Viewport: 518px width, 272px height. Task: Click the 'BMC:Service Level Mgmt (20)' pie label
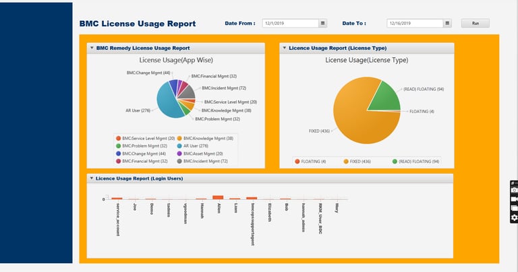(x=231, y=102)
